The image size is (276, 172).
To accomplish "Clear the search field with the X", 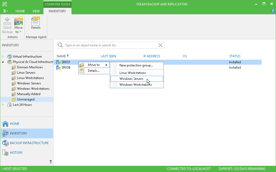I will point(160,45).
